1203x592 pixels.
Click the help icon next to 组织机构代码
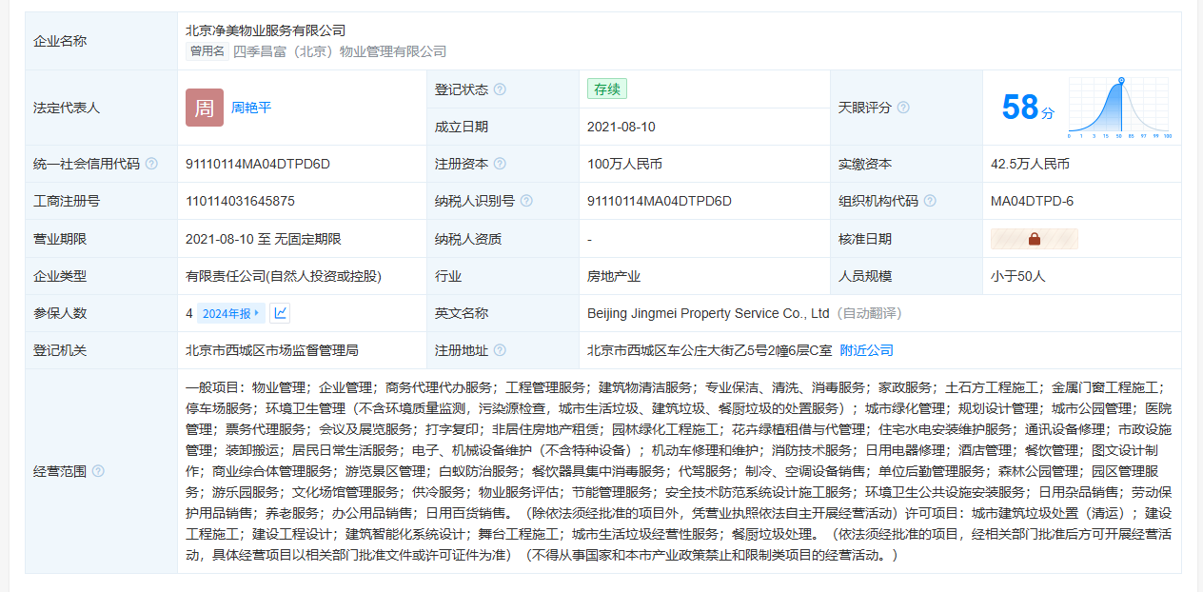click(930, 201)
